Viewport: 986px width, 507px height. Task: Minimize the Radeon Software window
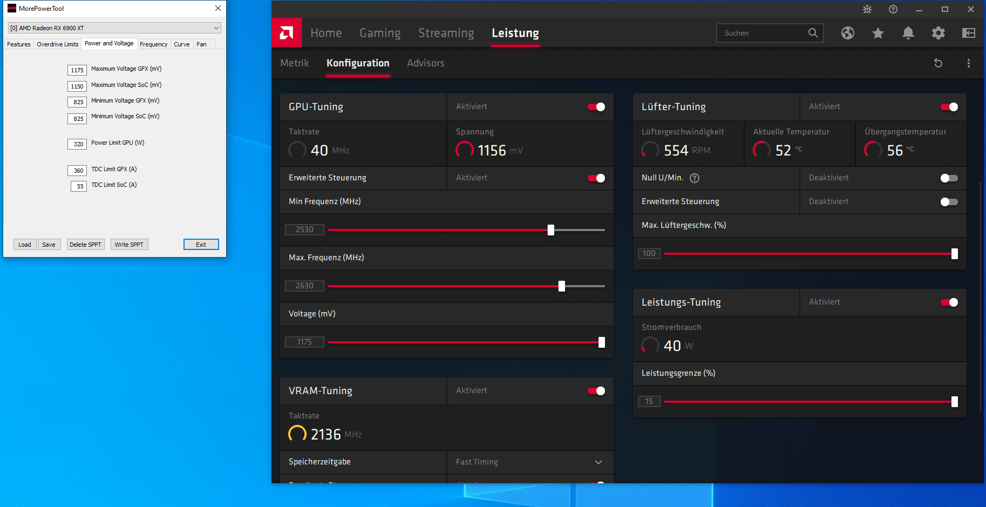[919, 9]
